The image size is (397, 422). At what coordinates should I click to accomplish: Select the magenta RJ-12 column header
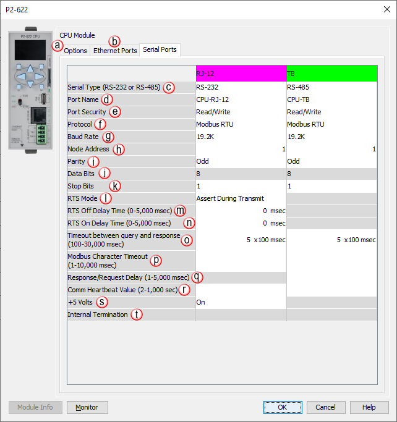[x=241, y=74]
